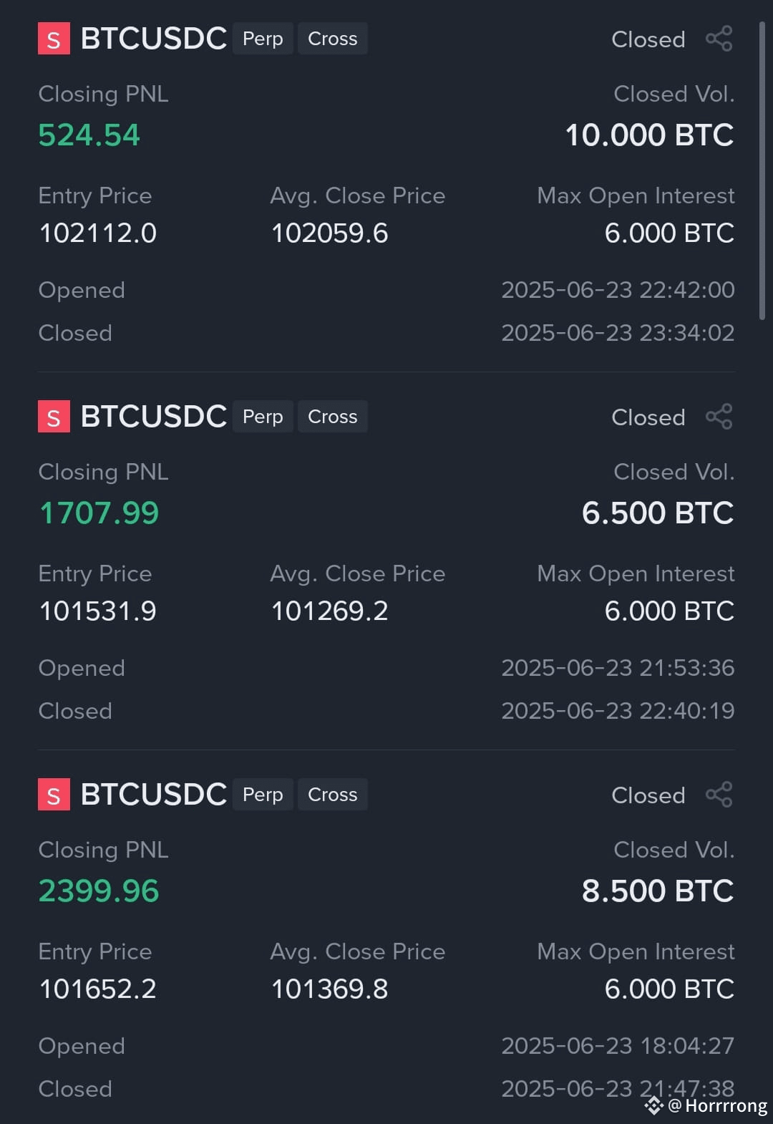Share the 1707.99 PNL position
Viewport: 773px width, 1124px height.
pos(719,417)
